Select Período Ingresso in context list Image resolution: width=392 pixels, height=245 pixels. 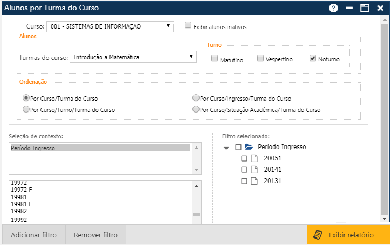click(100, 148)
